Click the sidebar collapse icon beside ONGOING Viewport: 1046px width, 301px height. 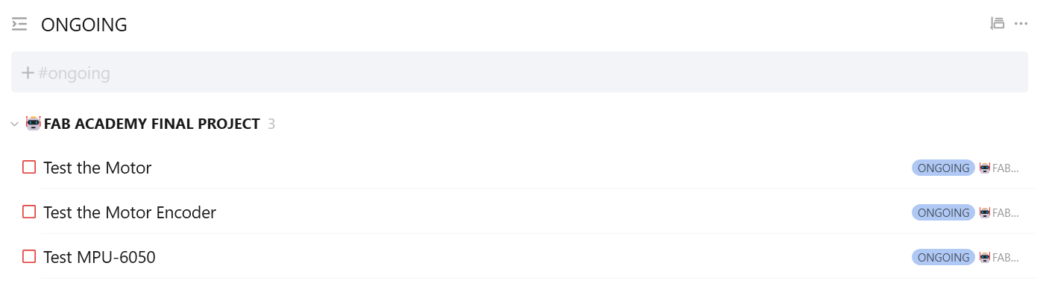pyautogui.click(x=19, y=25)
